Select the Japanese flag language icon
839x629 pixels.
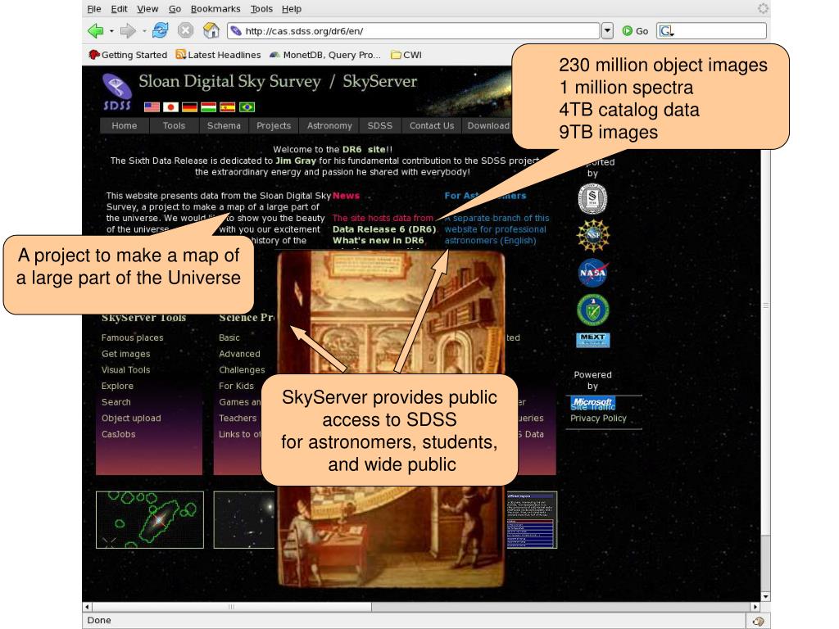click(x=170, y=107)
